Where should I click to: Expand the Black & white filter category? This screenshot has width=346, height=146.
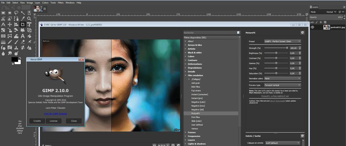(186, 53)
